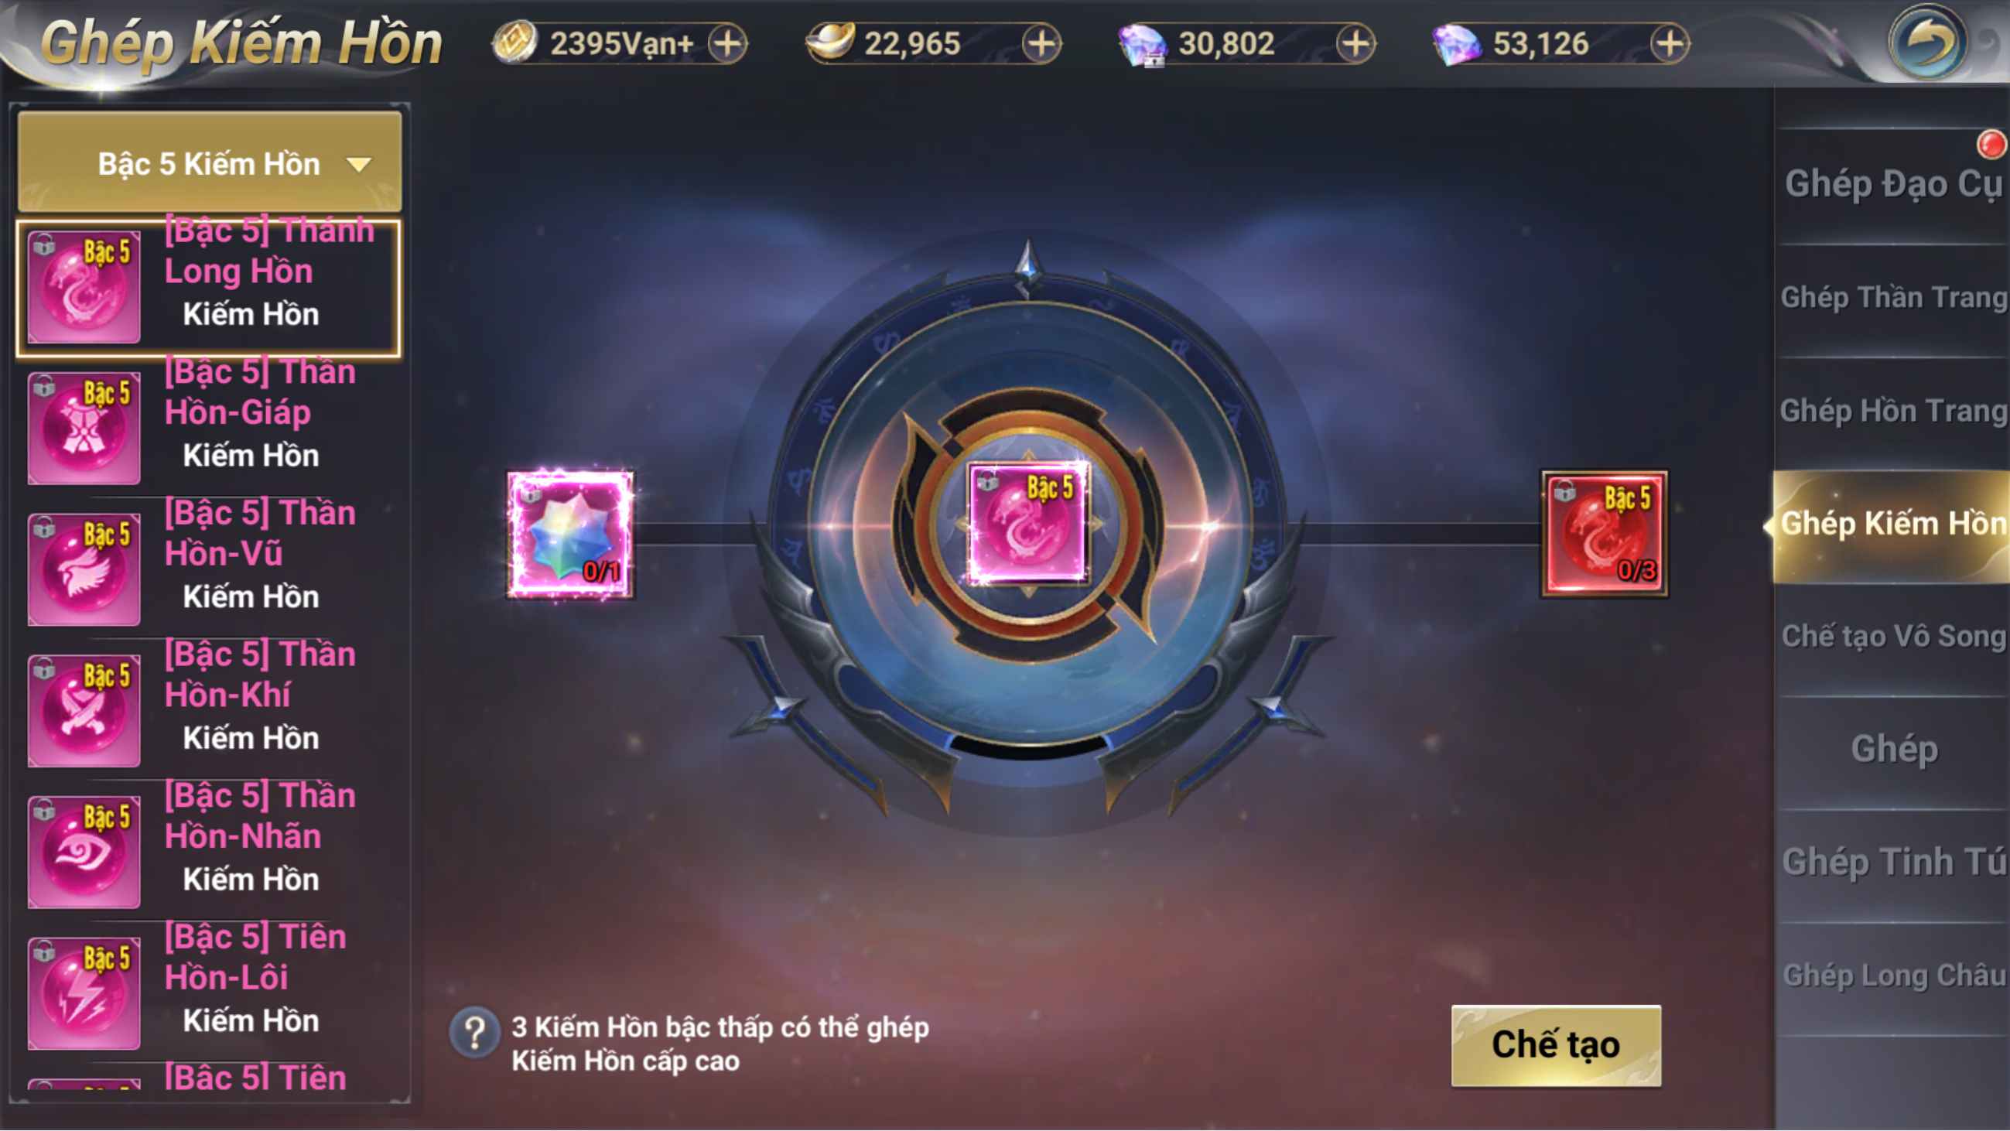Select the red Bậc 5 soul slot 0/3
The width and height of the screenshot is (2010, 1131).
pyautogui.click(x=1604, y=535)
